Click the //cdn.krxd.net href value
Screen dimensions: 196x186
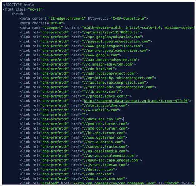[99, 69]
